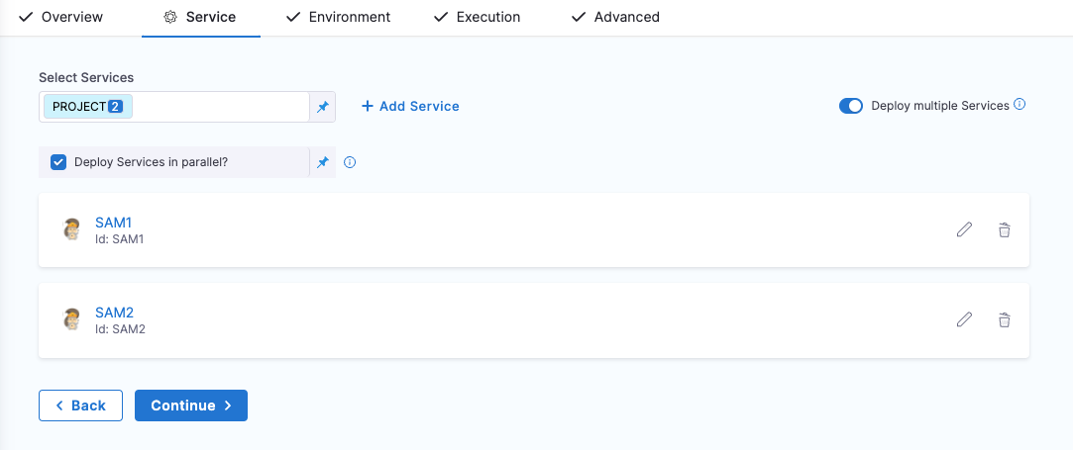
Task: Click the Add Service link
Action: [410, 106]
